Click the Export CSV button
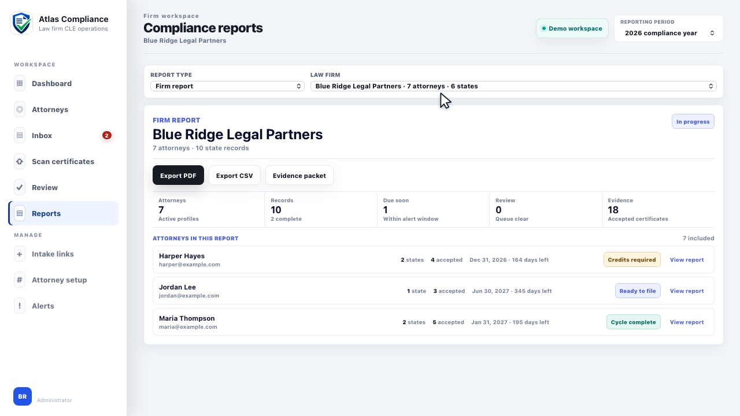This screenshot has height=416, width=740. coord(234,176)
